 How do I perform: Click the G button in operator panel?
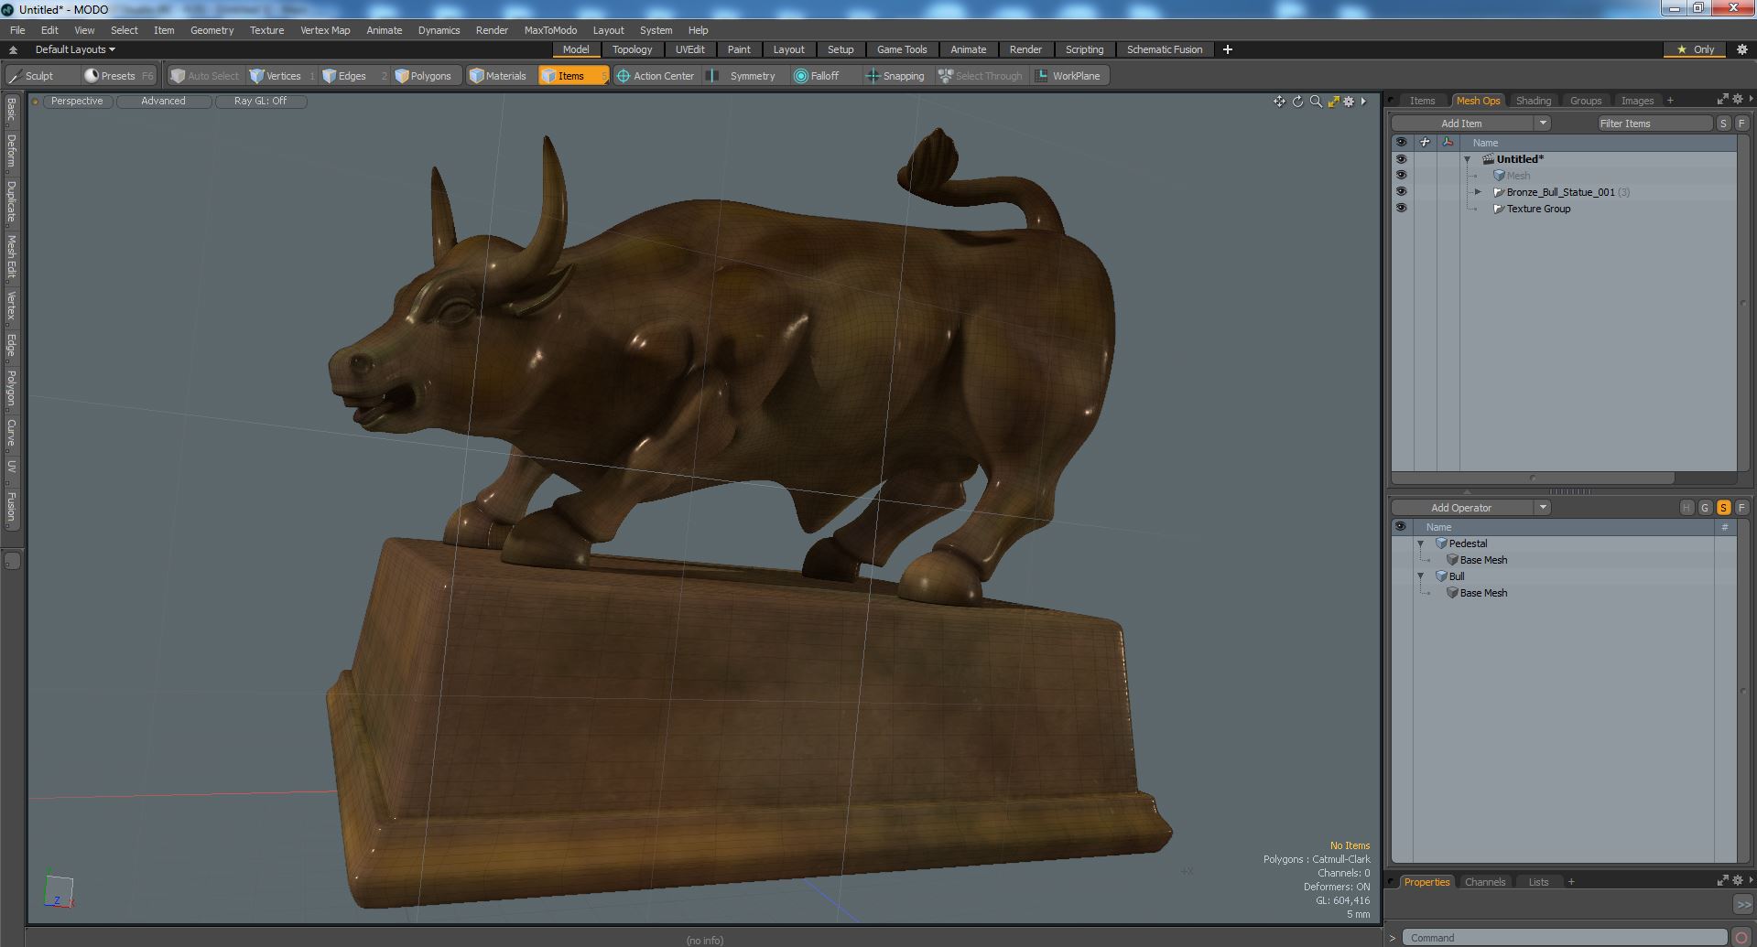pos(1705,508)
